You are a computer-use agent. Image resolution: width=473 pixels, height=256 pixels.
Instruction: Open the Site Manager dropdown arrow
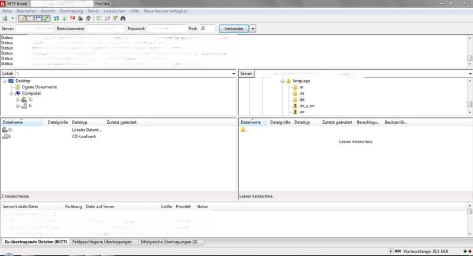12,19
